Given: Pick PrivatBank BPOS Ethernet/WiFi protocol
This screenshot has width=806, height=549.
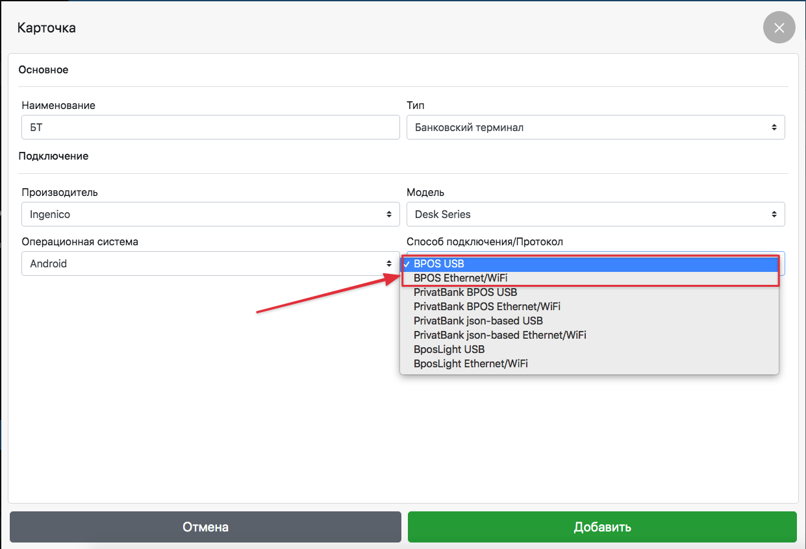Looking at the screenshot, I should click(486, 306).
